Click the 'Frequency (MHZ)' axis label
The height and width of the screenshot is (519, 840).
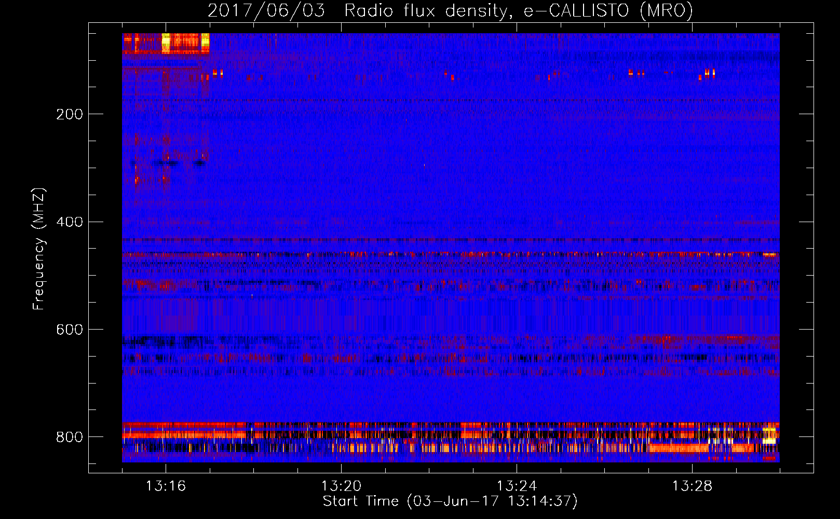(x=39, y=249)
